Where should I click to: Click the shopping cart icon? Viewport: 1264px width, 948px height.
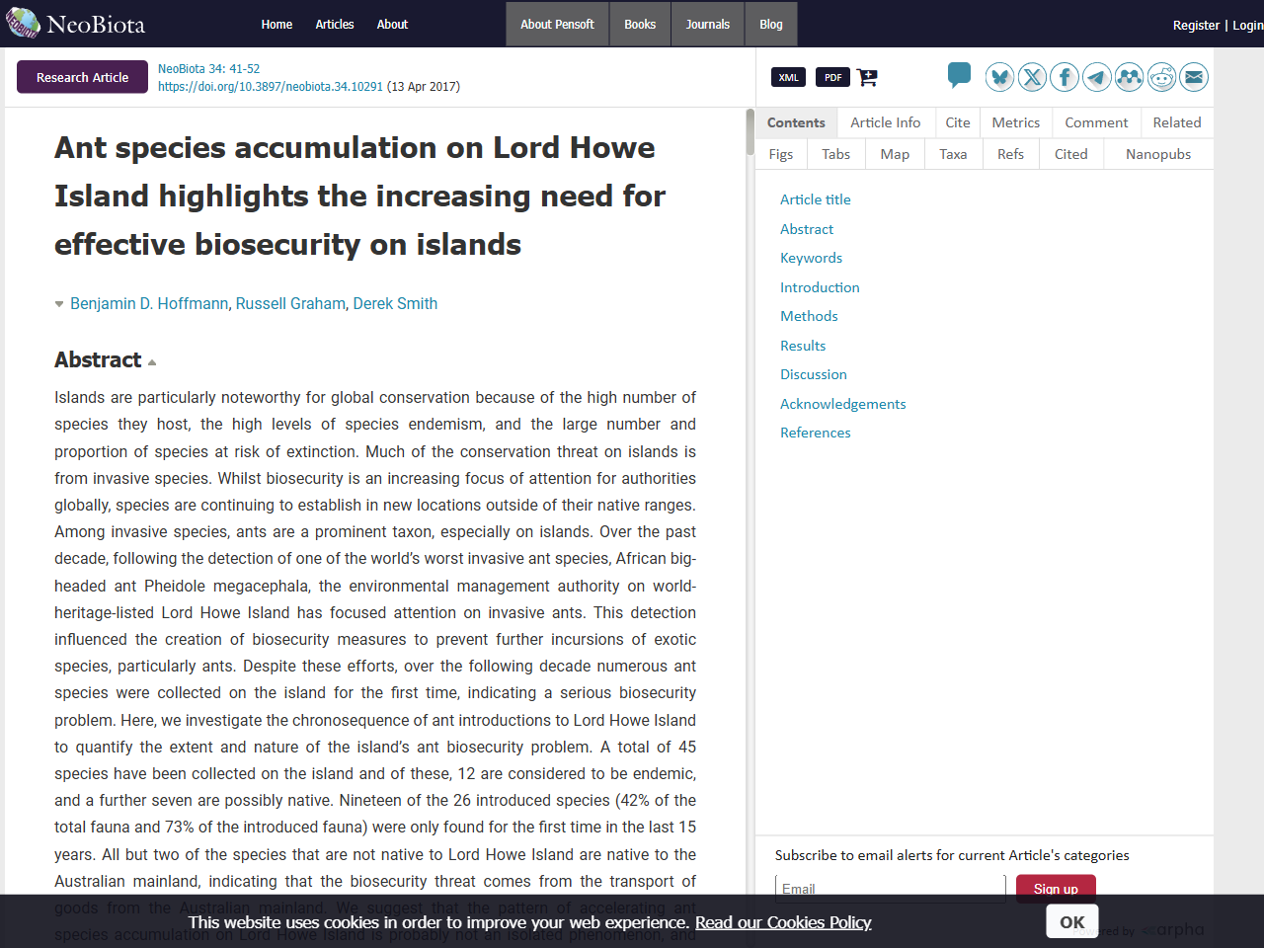[867, 76]
